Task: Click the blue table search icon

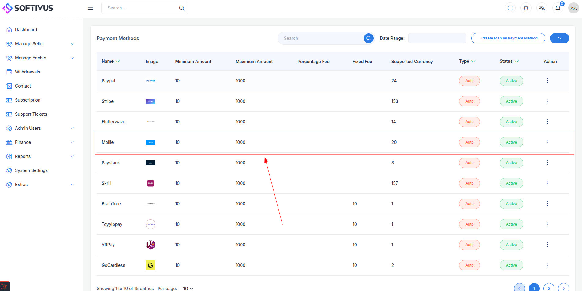Action: (x=369, y=38)
